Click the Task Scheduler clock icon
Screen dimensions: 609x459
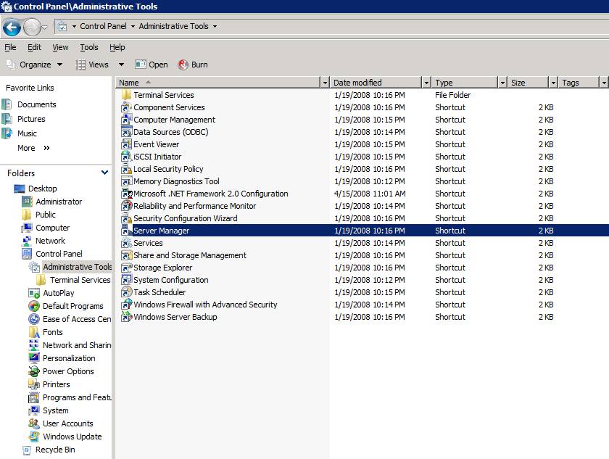click(126, 292)
